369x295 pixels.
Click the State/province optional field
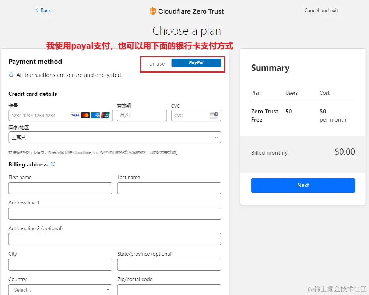point(169,265)
